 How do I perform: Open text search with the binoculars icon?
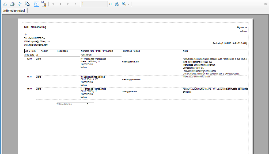click(117, 4)
